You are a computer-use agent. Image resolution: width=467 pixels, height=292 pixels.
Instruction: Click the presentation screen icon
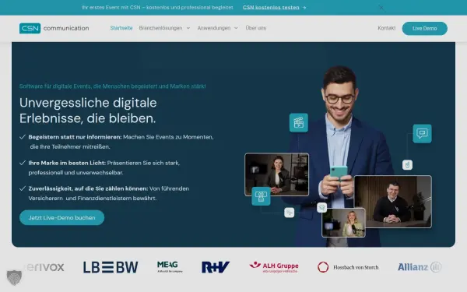click(x=261, y=196)
